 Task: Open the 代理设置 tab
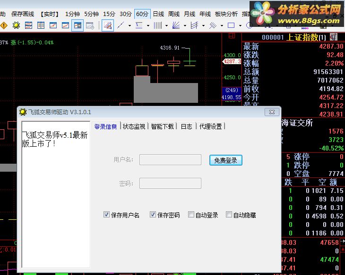[210, 126]
